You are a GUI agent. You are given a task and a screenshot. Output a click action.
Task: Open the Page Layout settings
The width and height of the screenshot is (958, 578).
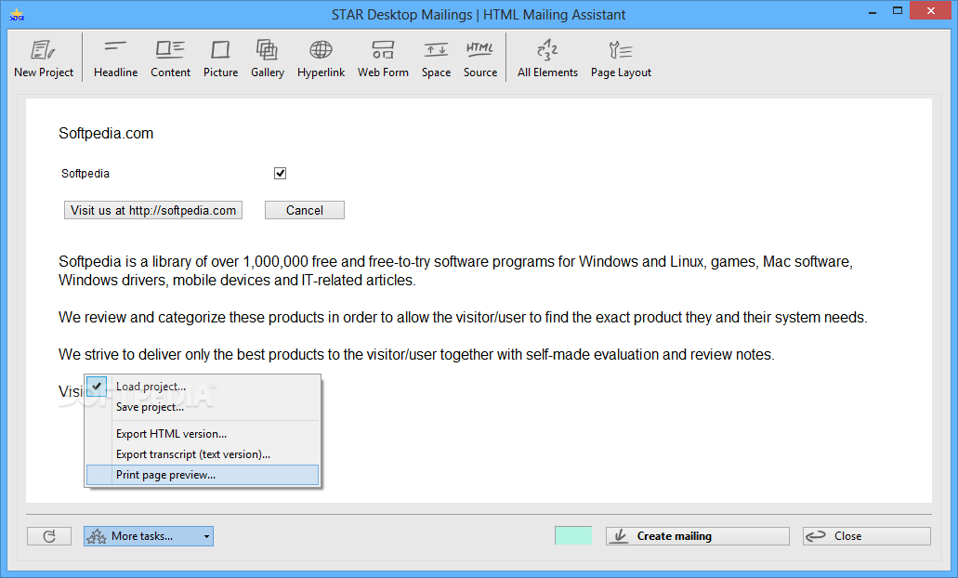[x=621, y=59]
